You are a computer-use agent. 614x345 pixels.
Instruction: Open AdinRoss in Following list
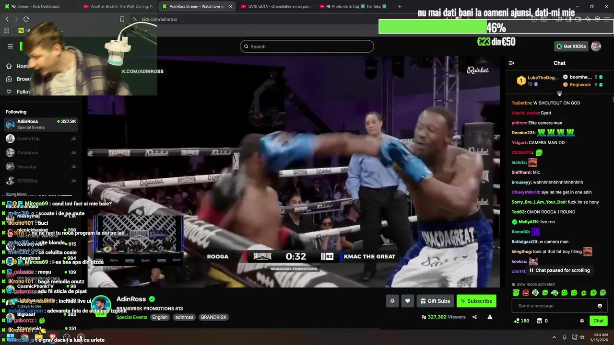[x=41, y=124]
